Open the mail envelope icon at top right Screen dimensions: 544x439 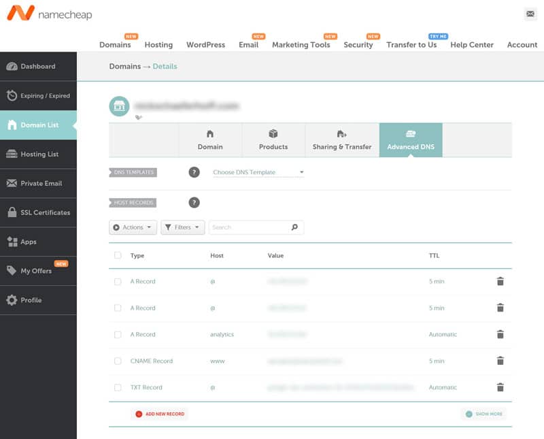click(x=530, y=14)
